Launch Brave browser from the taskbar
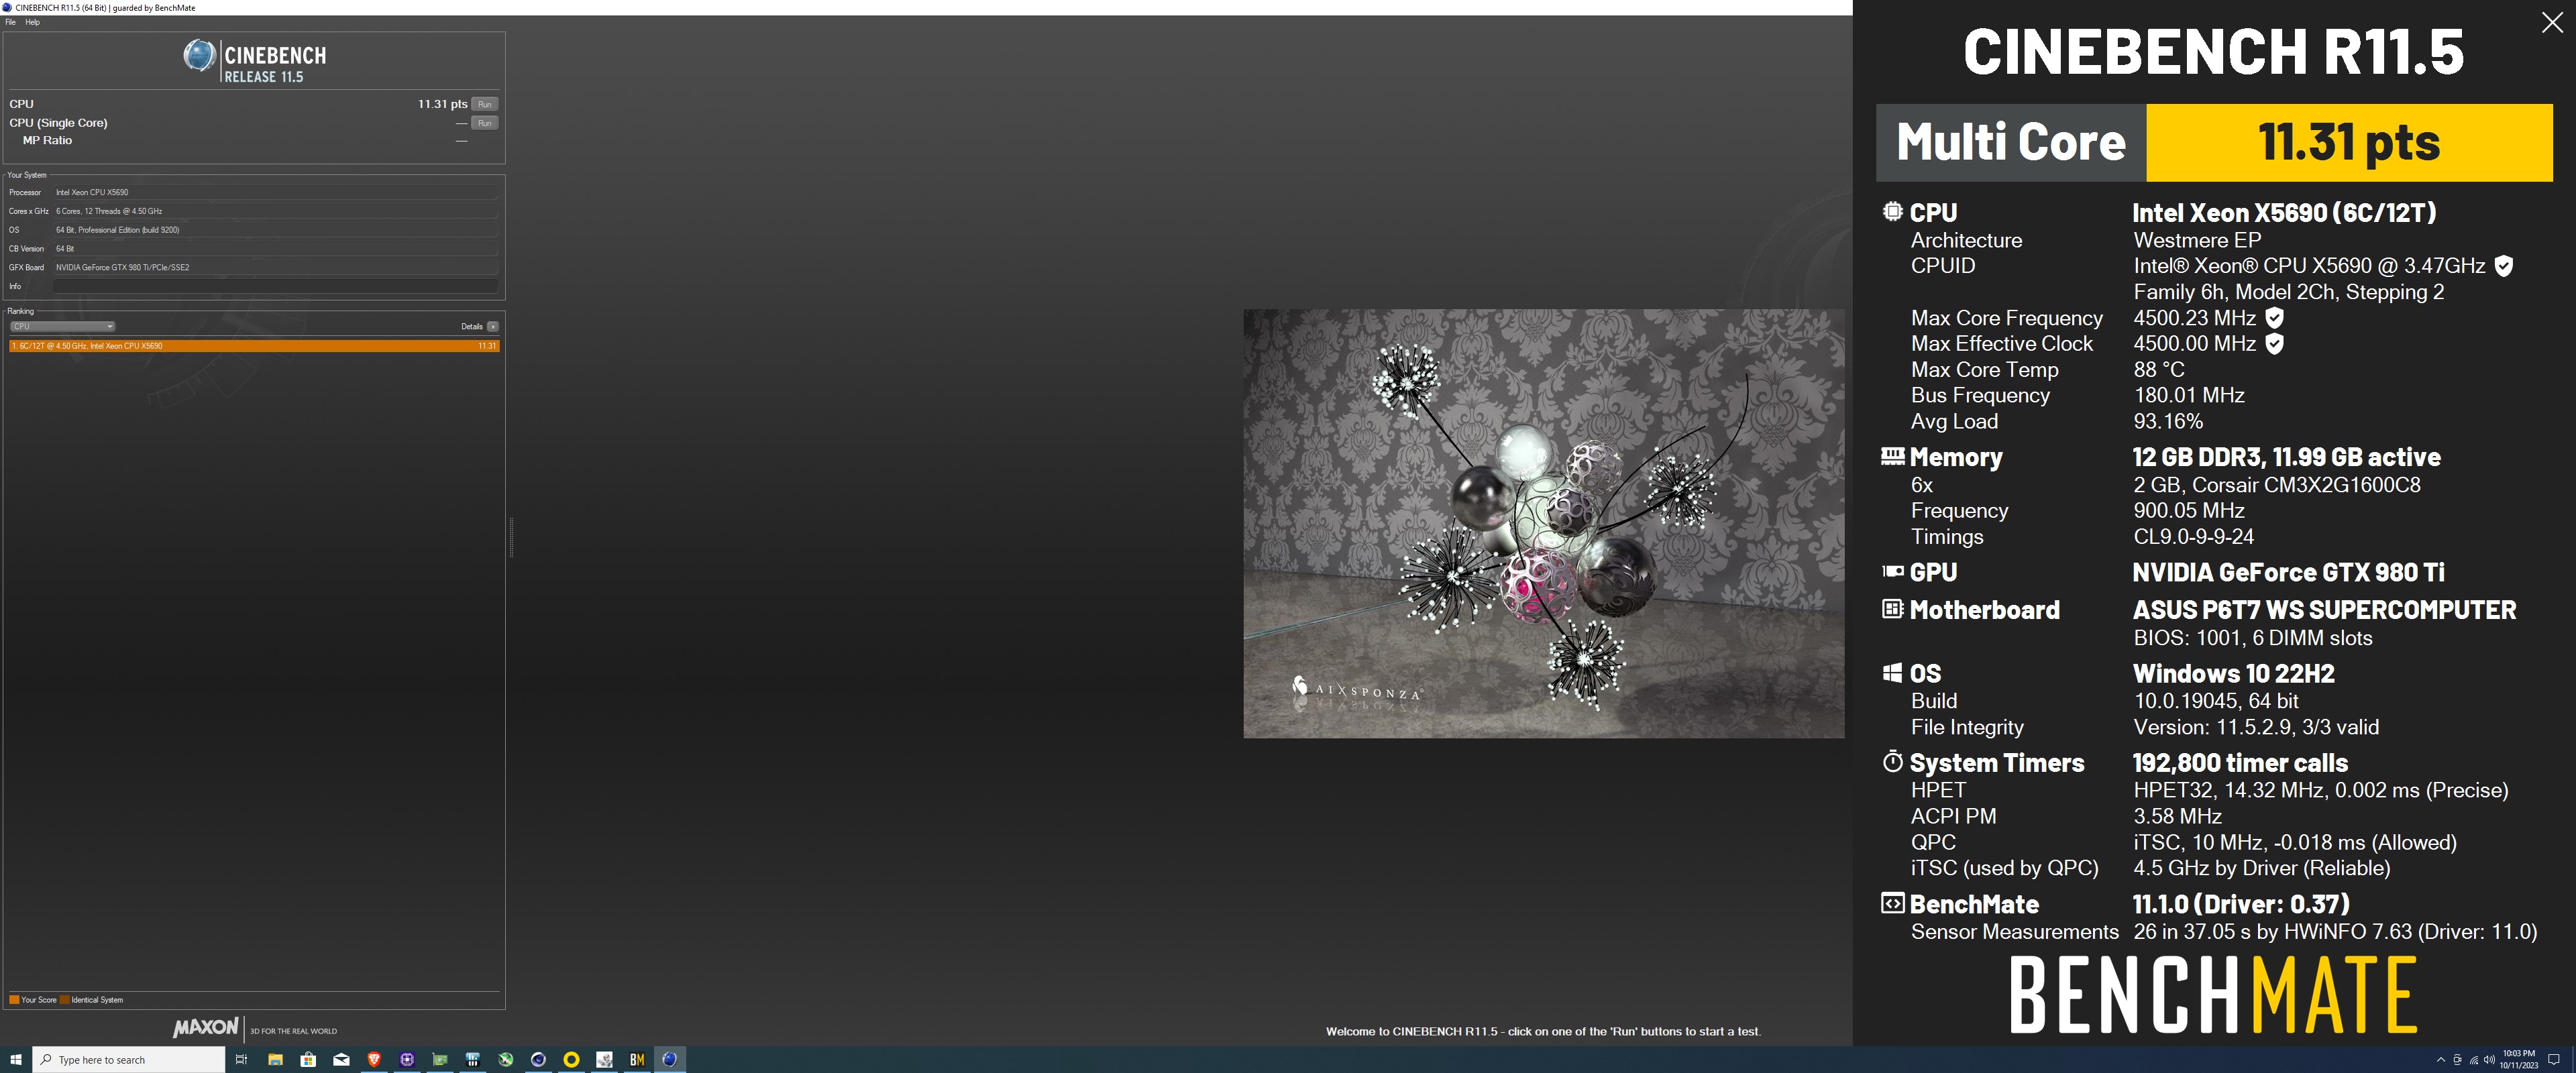The image size is (2576, 1073). click(x=374, y=1060)
